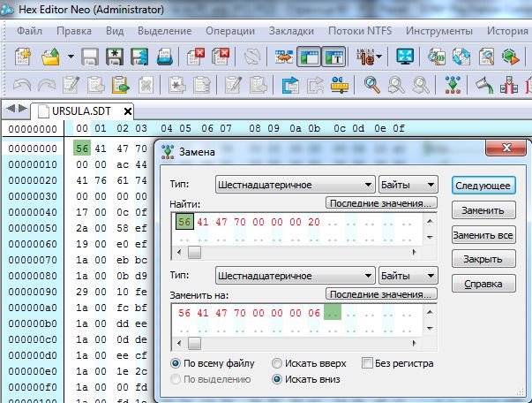Click the Fill bucket icon
This screenshot has width=532, height=403.
coord(483,85)
